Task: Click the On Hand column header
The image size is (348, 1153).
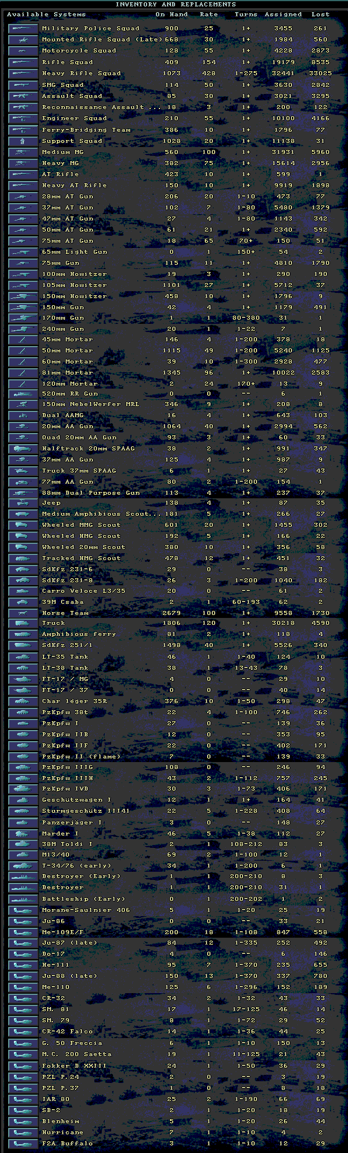Action: [172, 14]
